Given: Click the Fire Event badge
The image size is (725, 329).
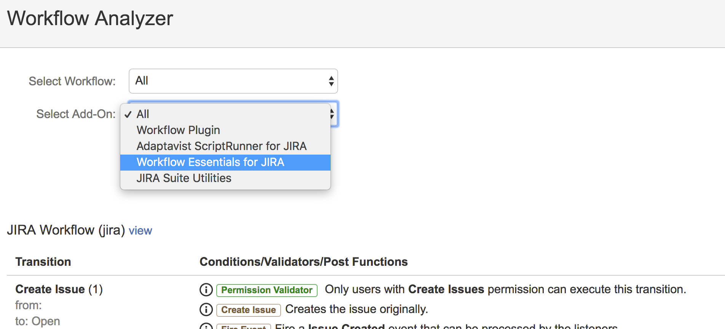Looking at the screenshot, I should pyautogui.click(x=243, y=327).
